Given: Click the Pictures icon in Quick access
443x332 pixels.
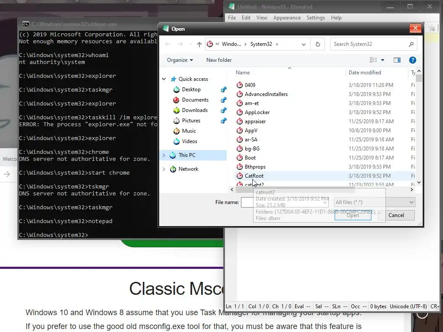Looking at the screenshot, I should [177, 121].
